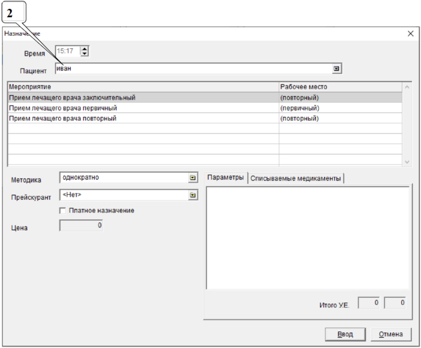This screenshot has width=421, height=348.
Task: Switch to the Параметры tab
Action: pos(225,178)
